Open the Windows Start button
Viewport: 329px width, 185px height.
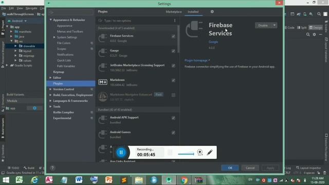[x=6, y=180]
